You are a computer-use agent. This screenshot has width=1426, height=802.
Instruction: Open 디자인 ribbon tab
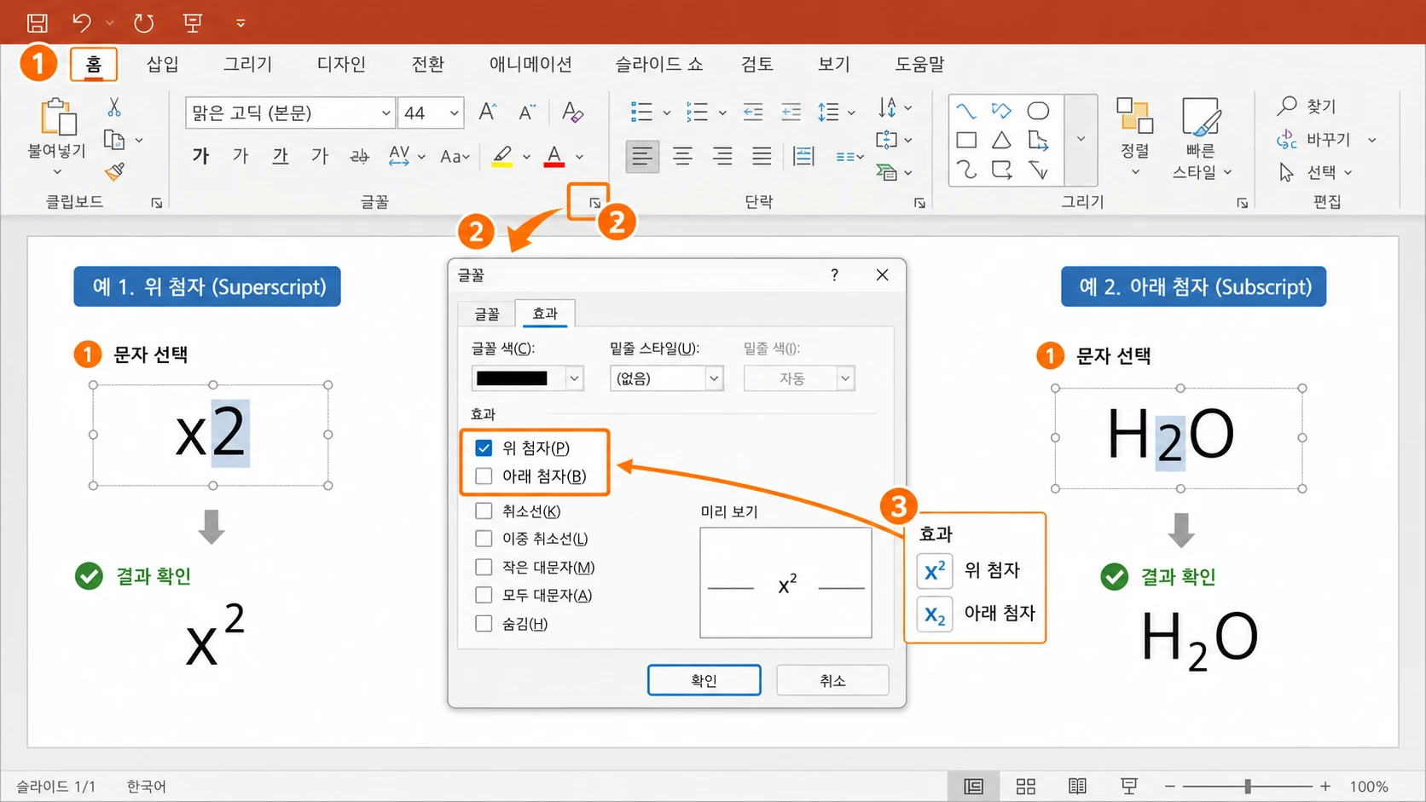[x=341, y=64]
